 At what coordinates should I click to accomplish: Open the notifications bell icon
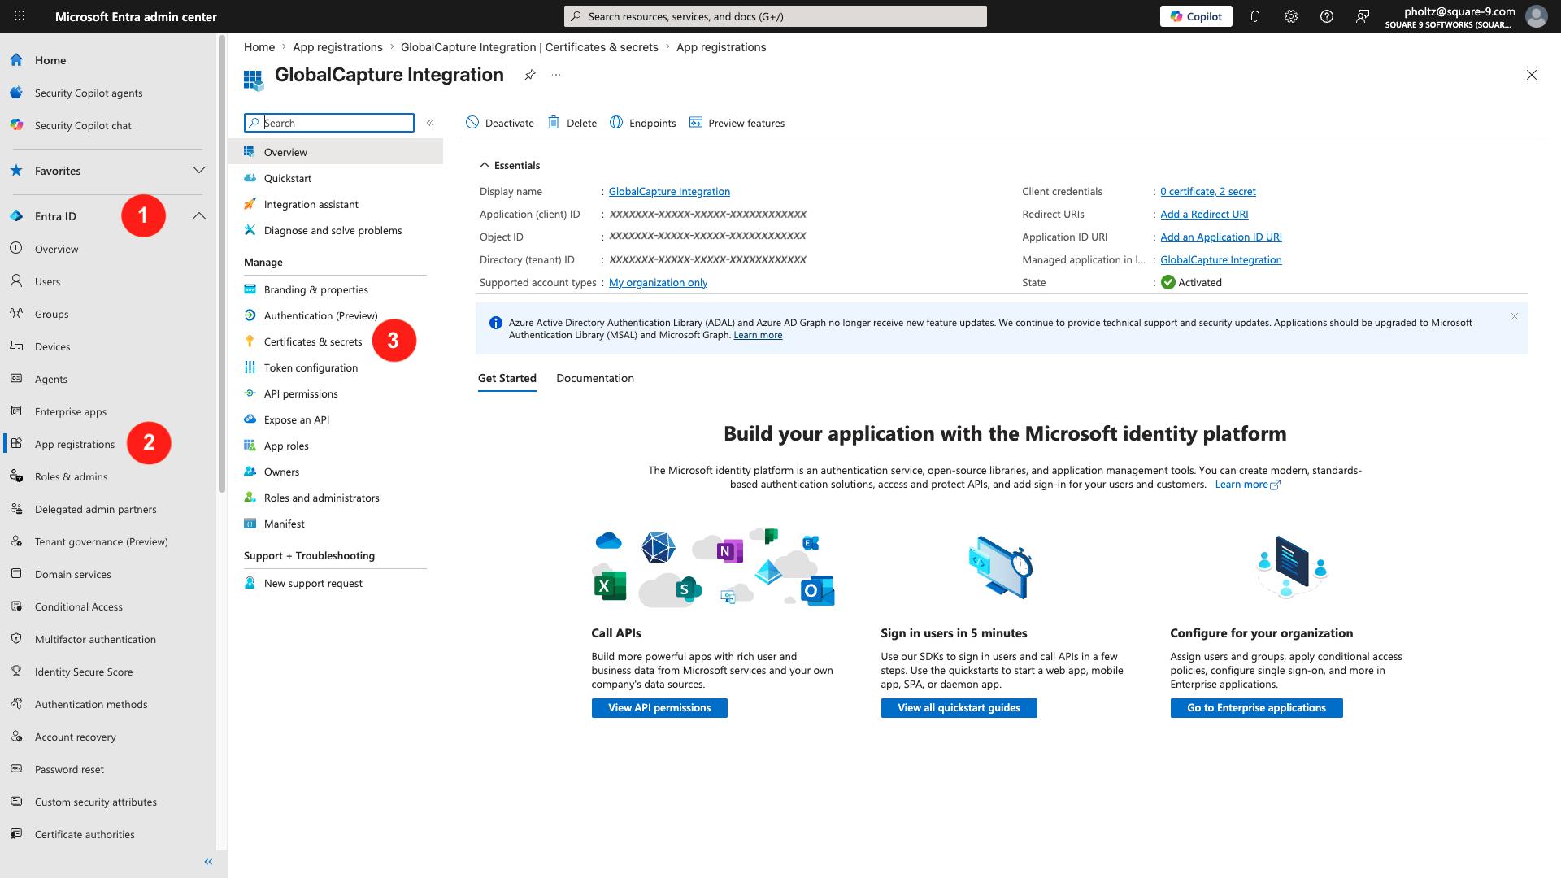[1255, 16]
